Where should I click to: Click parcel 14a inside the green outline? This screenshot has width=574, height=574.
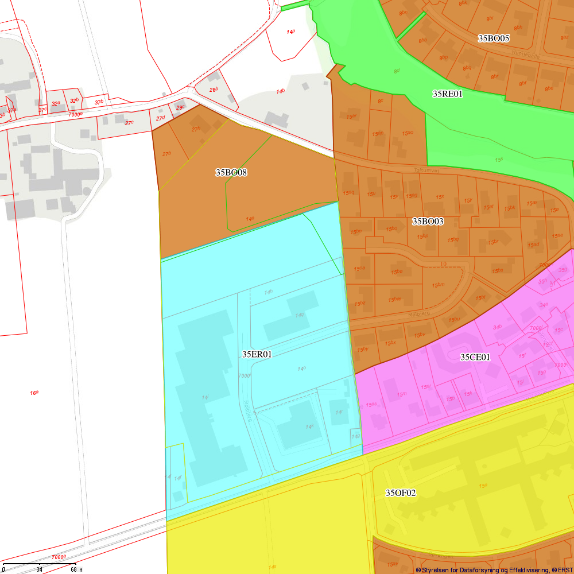click(250, 219)
